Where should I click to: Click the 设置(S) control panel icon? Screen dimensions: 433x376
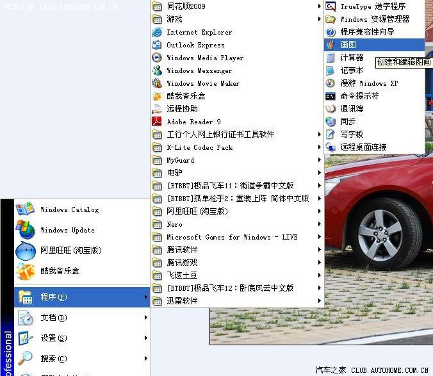click(26, 338)
